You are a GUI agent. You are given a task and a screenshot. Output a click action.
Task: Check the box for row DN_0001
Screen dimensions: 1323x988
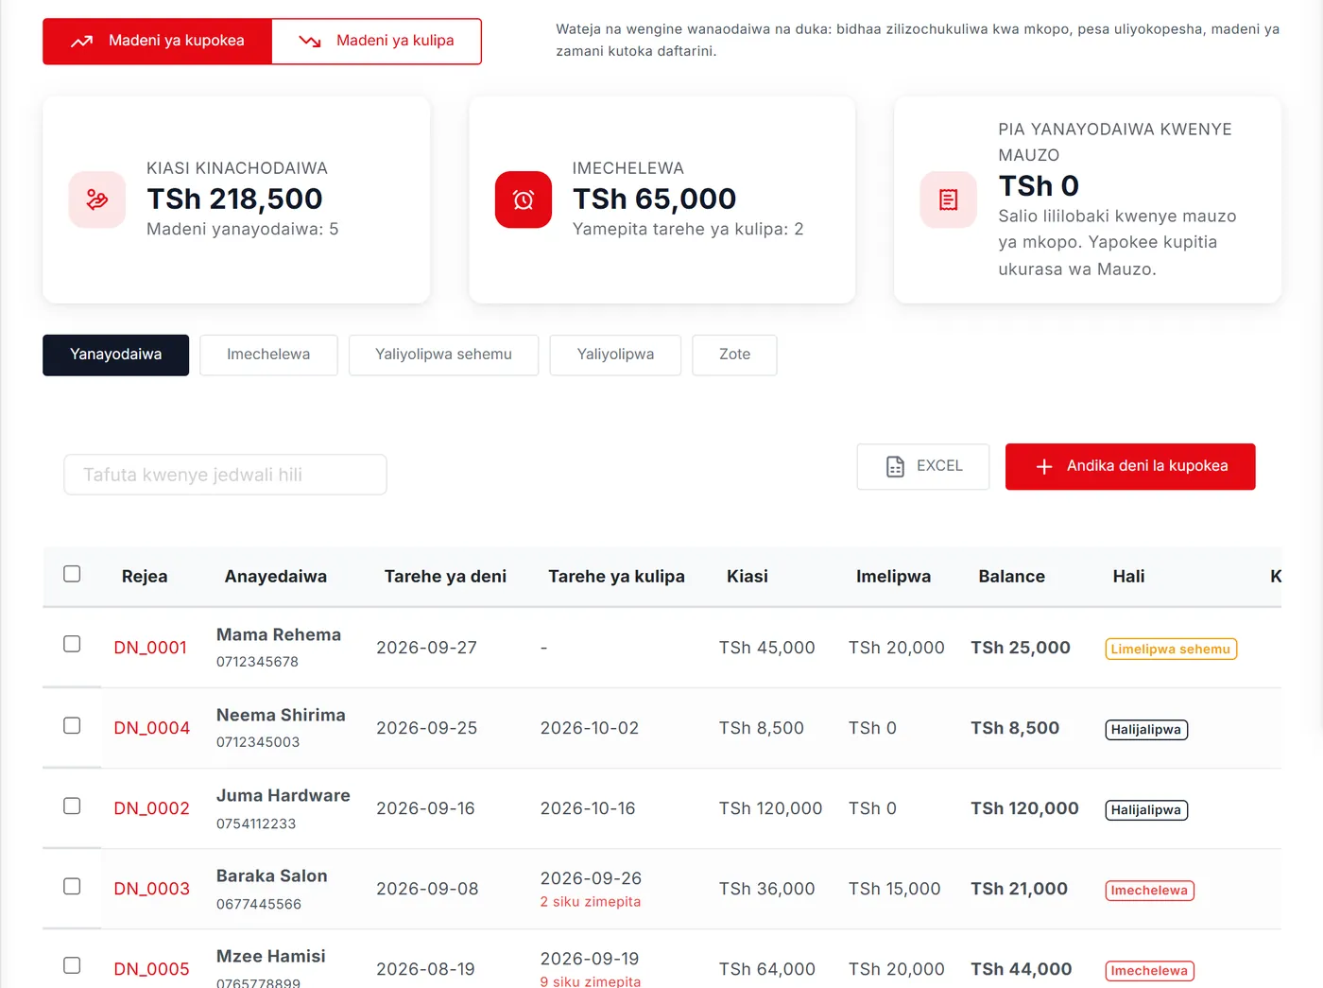tap(72, 644)
